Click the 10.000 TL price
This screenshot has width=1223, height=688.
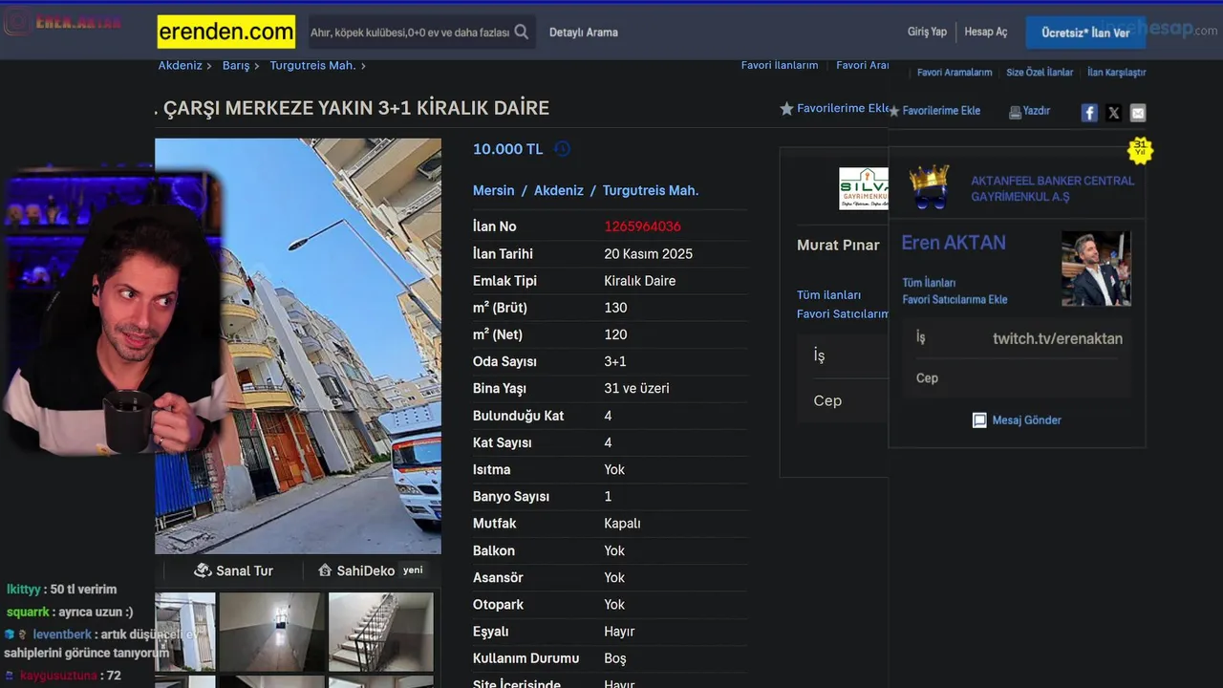[x=507, y=149]
